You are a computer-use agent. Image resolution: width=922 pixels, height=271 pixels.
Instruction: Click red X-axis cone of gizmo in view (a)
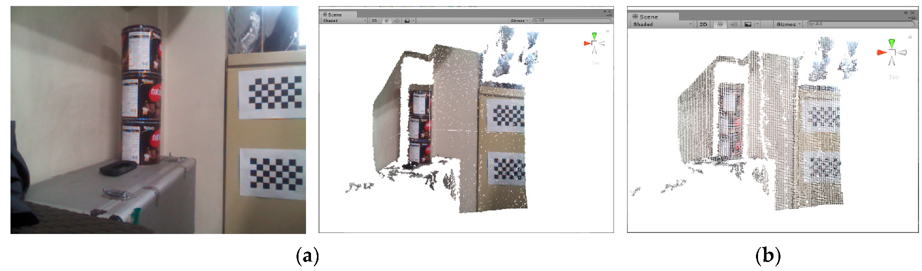click(587, 43)
